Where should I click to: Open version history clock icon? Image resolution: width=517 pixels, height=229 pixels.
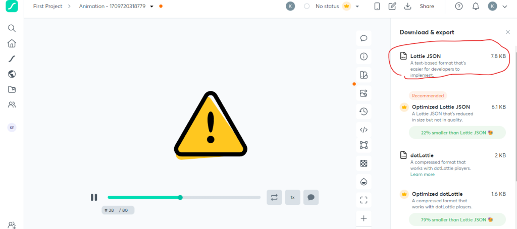point(364,111)
